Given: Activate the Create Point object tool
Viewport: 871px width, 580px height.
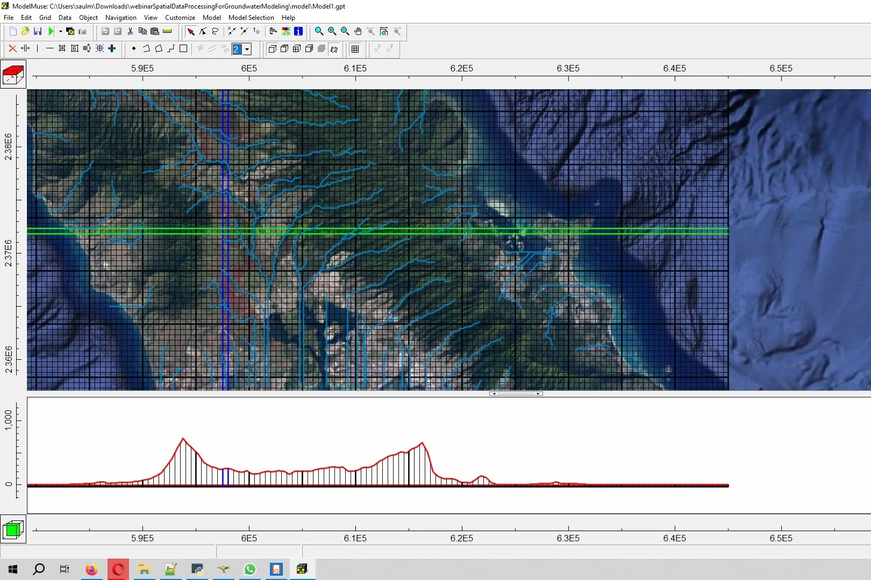Looking at the screenshot, I should pyautogui.click(x=134, y=49).
